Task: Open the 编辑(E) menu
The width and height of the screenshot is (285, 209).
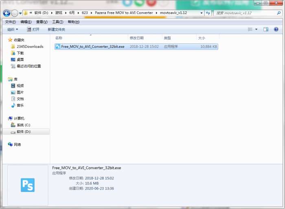Action: pyautogui.click(x=26, y=22)
